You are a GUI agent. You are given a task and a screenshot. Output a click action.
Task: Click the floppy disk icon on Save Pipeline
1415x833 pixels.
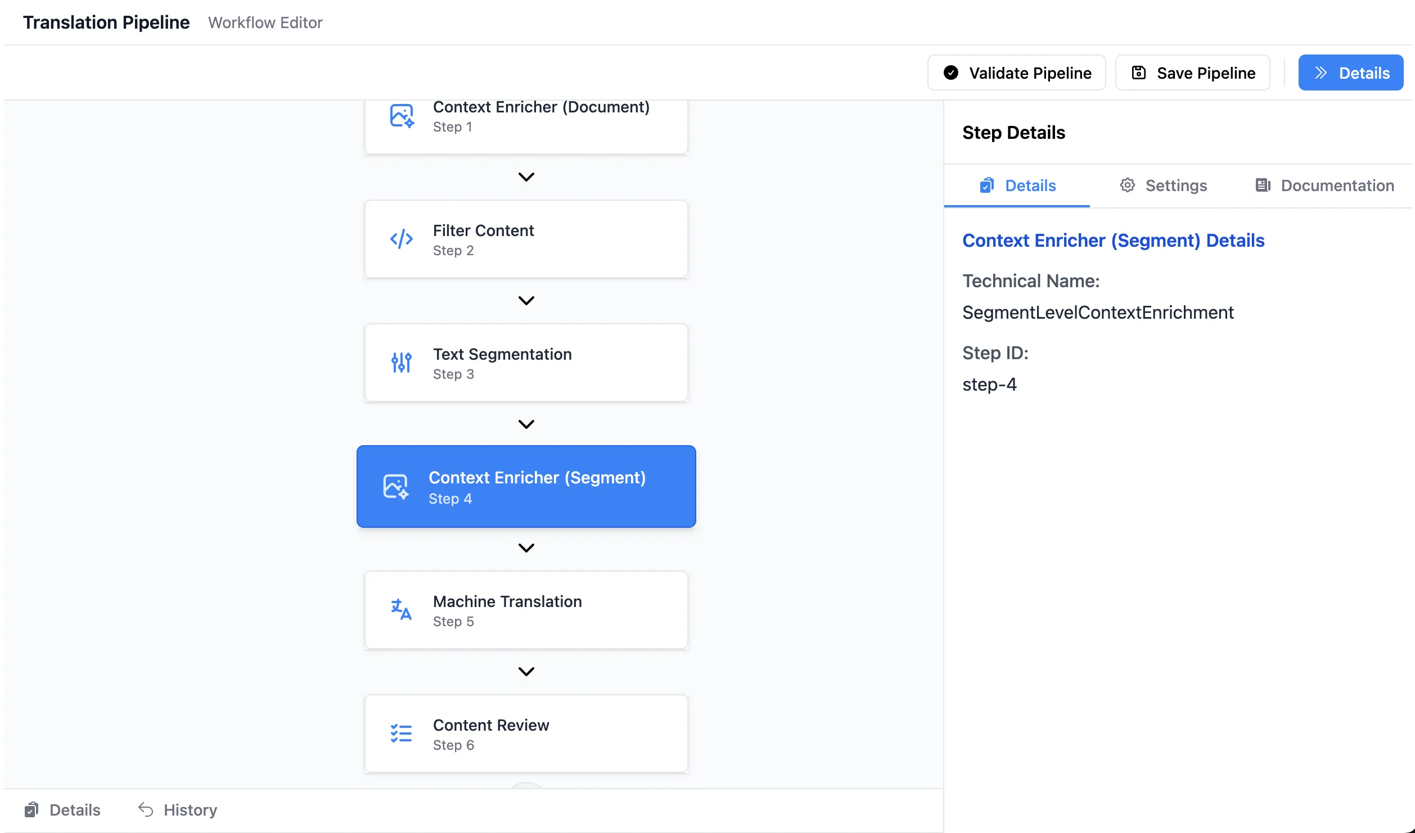(x=1138, y=73)
